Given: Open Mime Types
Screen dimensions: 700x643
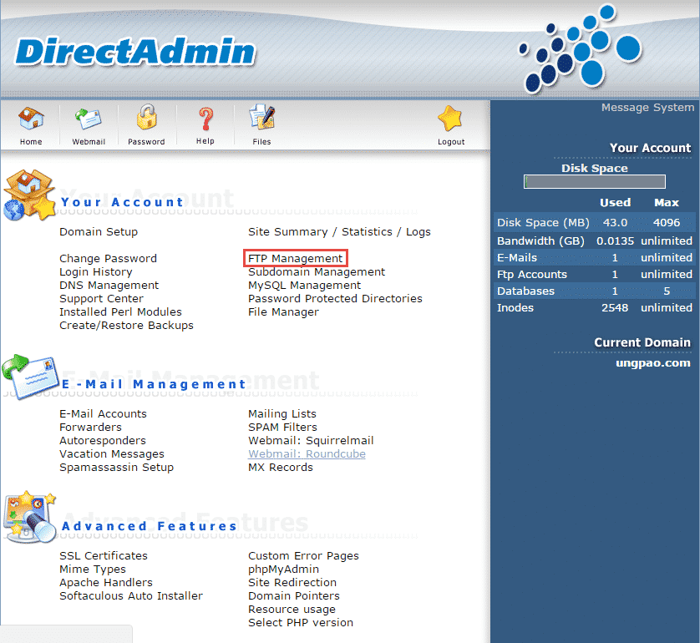Looking at the screenshot, I should pos(93,570).
